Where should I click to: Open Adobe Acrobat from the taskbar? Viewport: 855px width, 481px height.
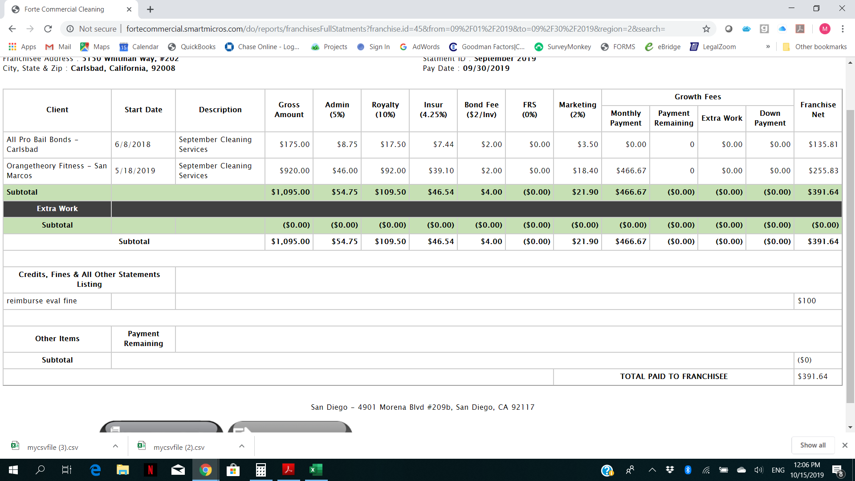[289, 470]
